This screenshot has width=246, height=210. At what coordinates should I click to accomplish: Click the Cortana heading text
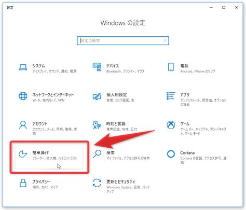pos(187,153)
